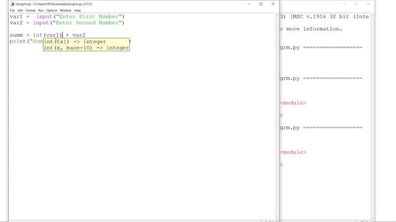Open the File menu
Viewport: 396px width, 222px height.
click(12, 10)
